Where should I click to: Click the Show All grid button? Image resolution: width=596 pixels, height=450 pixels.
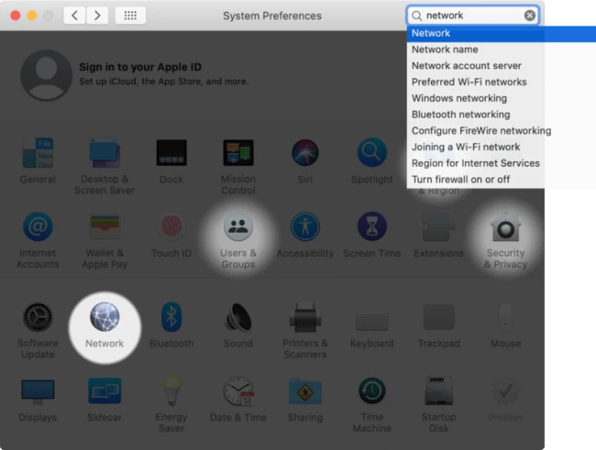click(x=130, y=16)
